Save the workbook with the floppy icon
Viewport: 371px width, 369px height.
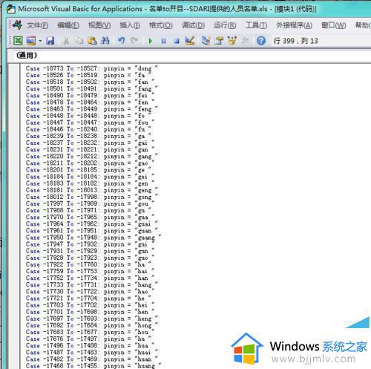tap(50, 41)
